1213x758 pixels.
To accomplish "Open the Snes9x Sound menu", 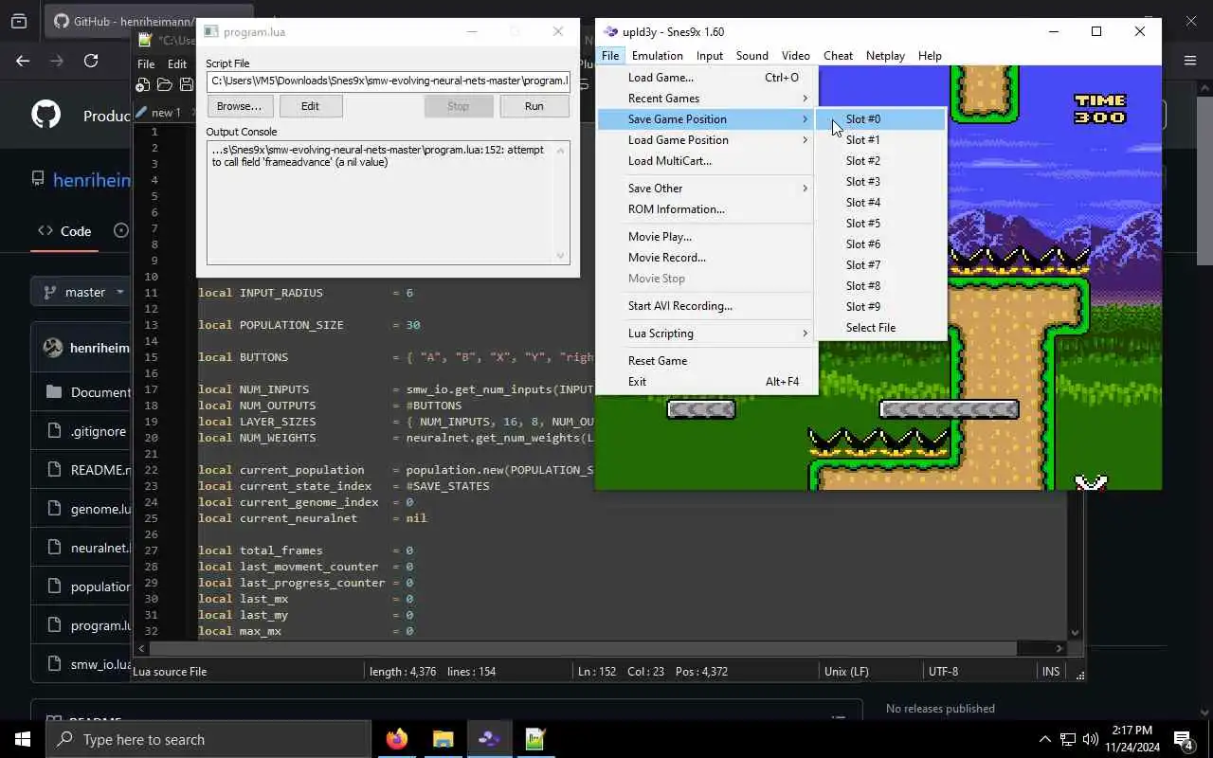I will [x=751, y=56].
